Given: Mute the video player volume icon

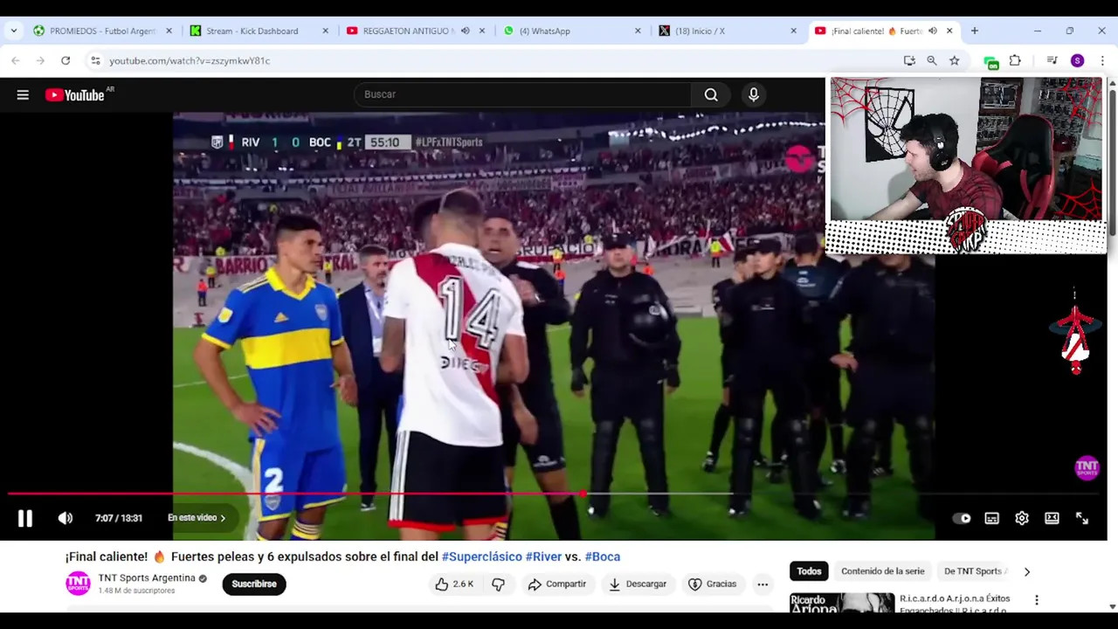Looking at the screenshot, I should pos(66,518).
